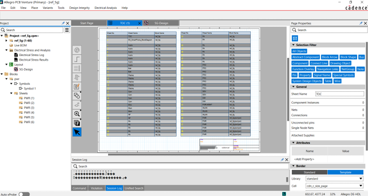Click the filter sliders icon in Page Properties

pyautogui.click(x=295, y=38)
